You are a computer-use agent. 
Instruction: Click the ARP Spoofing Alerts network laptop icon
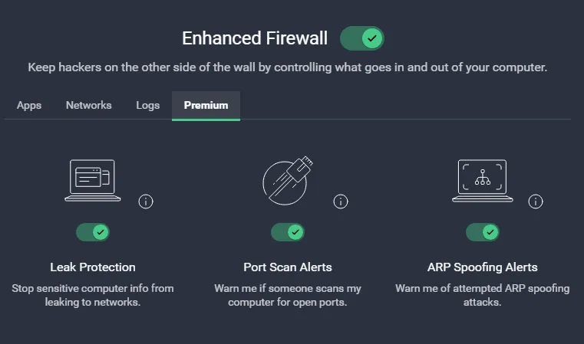point(483,180)
